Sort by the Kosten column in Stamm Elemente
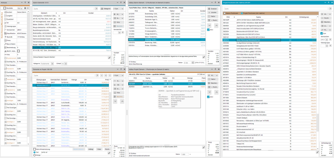This screenshot has width=334, height=158. 91,13
